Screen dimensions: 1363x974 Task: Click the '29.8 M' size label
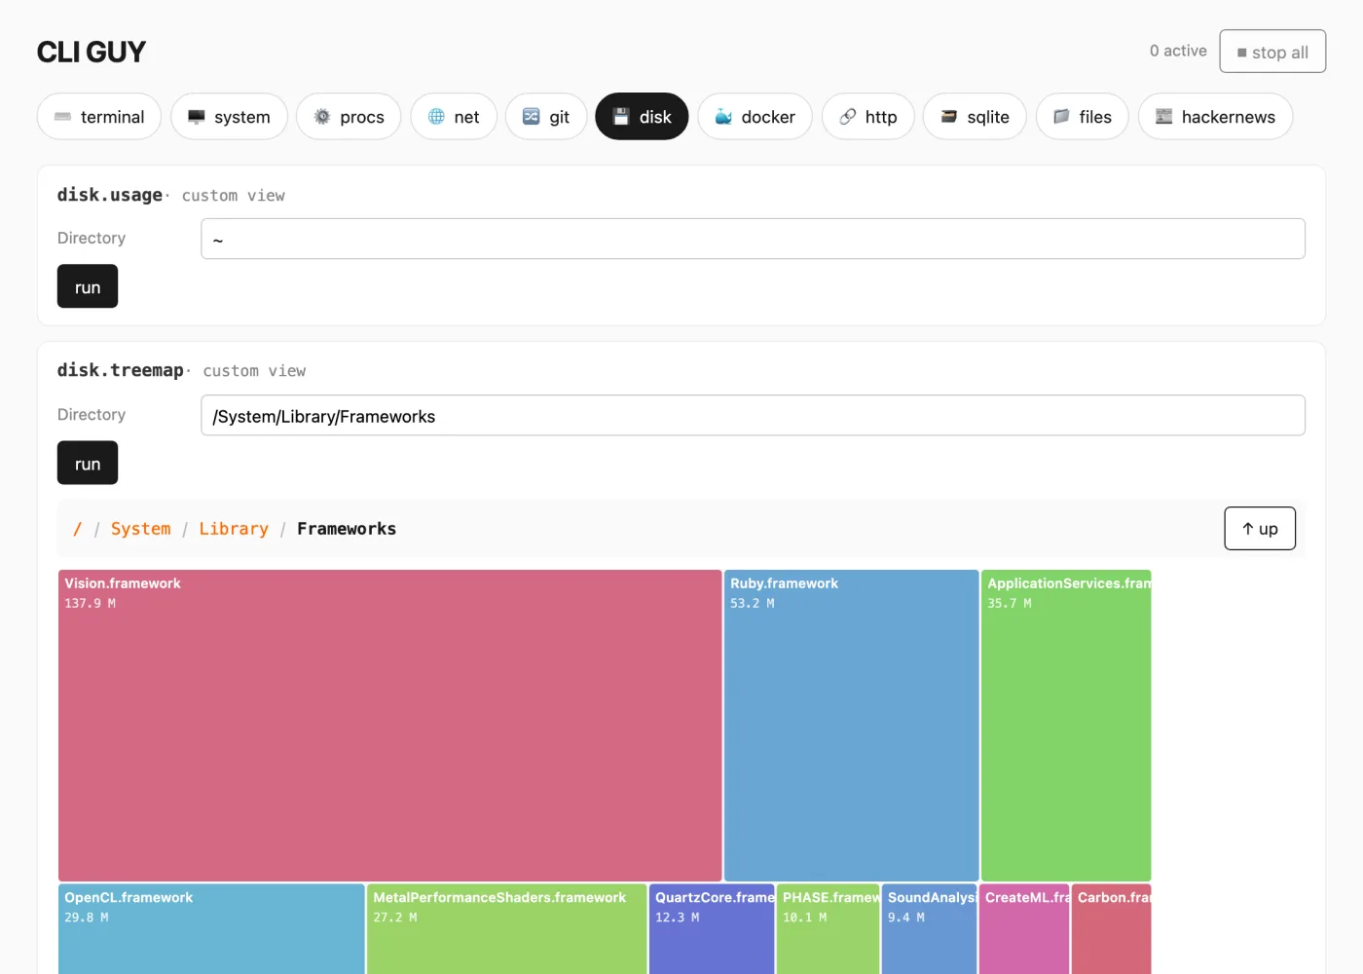click(x=87, y=918)
